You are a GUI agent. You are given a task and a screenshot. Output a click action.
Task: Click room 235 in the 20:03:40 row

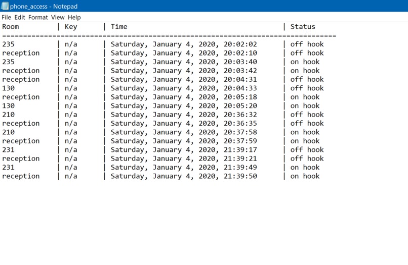tap(8, 62)
